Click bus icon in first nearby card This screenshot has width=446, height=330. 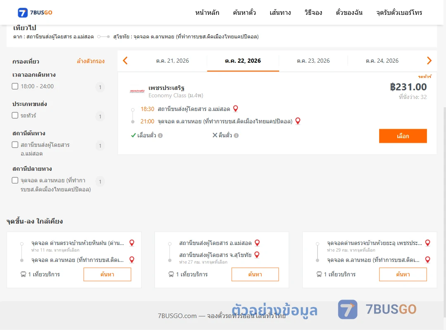point(23,274)
